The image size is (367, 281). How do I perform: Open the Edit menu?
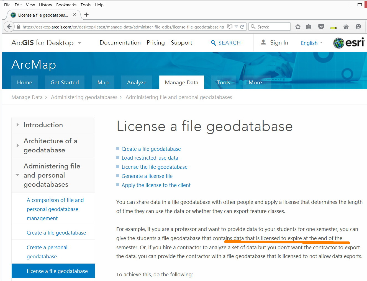pyautogui.click(x=18, y=5)
